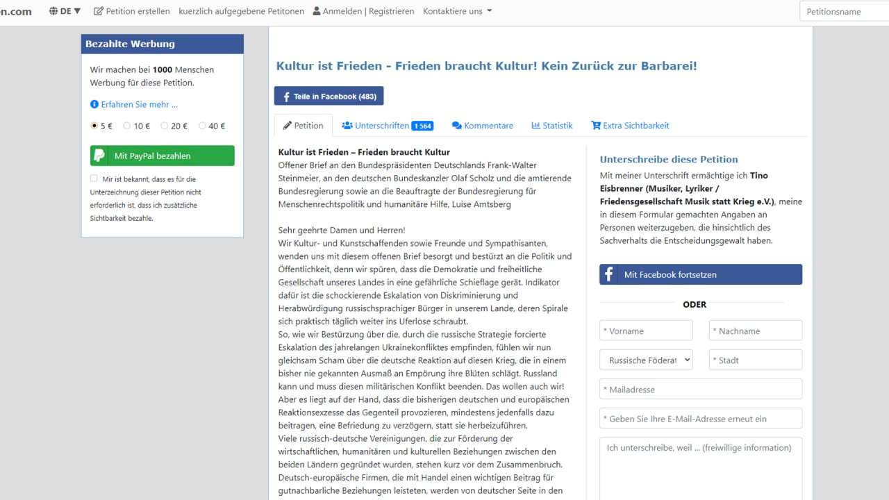The height and width of the screenshot is (500, 889).
Task: Expand the Kontaktiere uns menu
Action: coord(457,10)
